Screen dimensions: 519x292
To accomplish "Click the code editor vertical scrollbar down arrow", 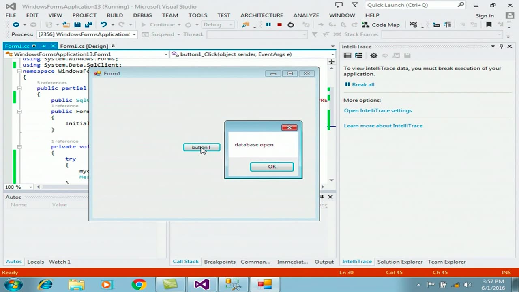I will point(332,180).
